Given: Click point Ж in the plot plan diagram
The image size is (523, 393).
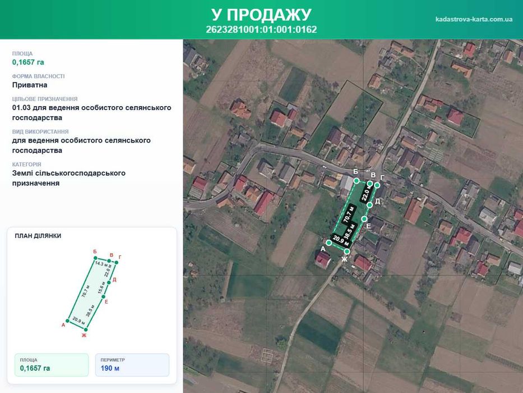Looking at the screenshot, I should [x=86, y=330].
